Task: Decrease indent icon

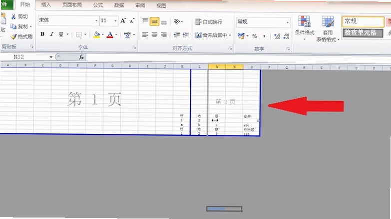Action: pyautogui.click(x=177, y=35)
